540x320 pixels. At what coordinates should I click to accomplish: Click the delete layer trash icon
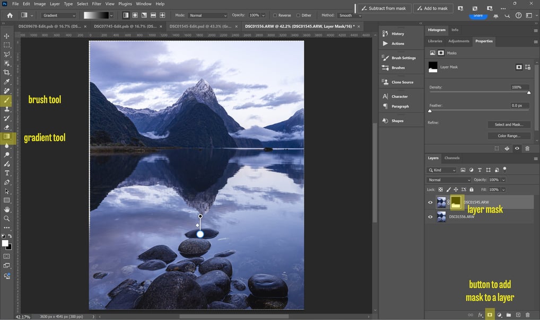coord(527,315)
